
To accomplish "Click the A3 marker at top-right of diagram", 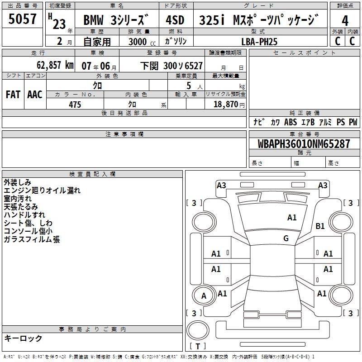I will (323, 185).
